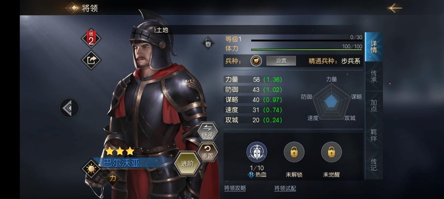This screenshot has width=444, height=199.
Task: Open the share icon under command badge
Action: coord(91,60)
